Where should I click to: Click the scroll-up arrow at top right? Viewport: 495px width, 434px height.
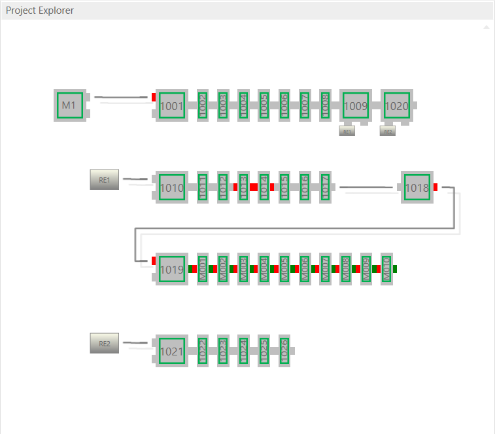[x=486, y=27]
